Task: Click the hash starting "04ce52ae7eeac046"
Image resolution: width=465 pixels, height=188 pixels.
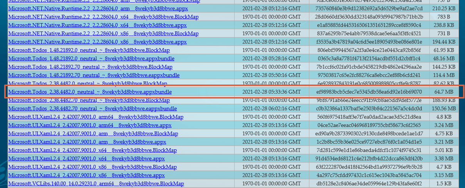Action: 369,125
